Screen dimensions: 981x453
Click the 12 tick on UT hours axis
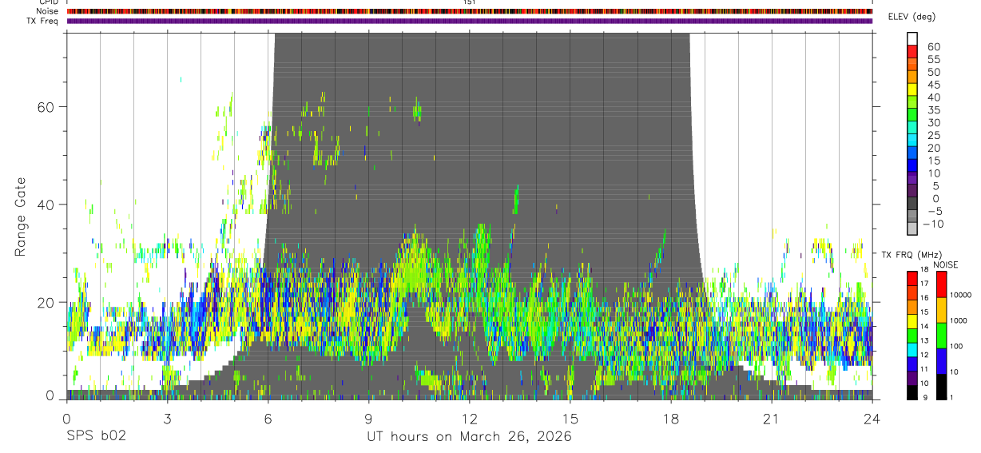coord(469,419)
